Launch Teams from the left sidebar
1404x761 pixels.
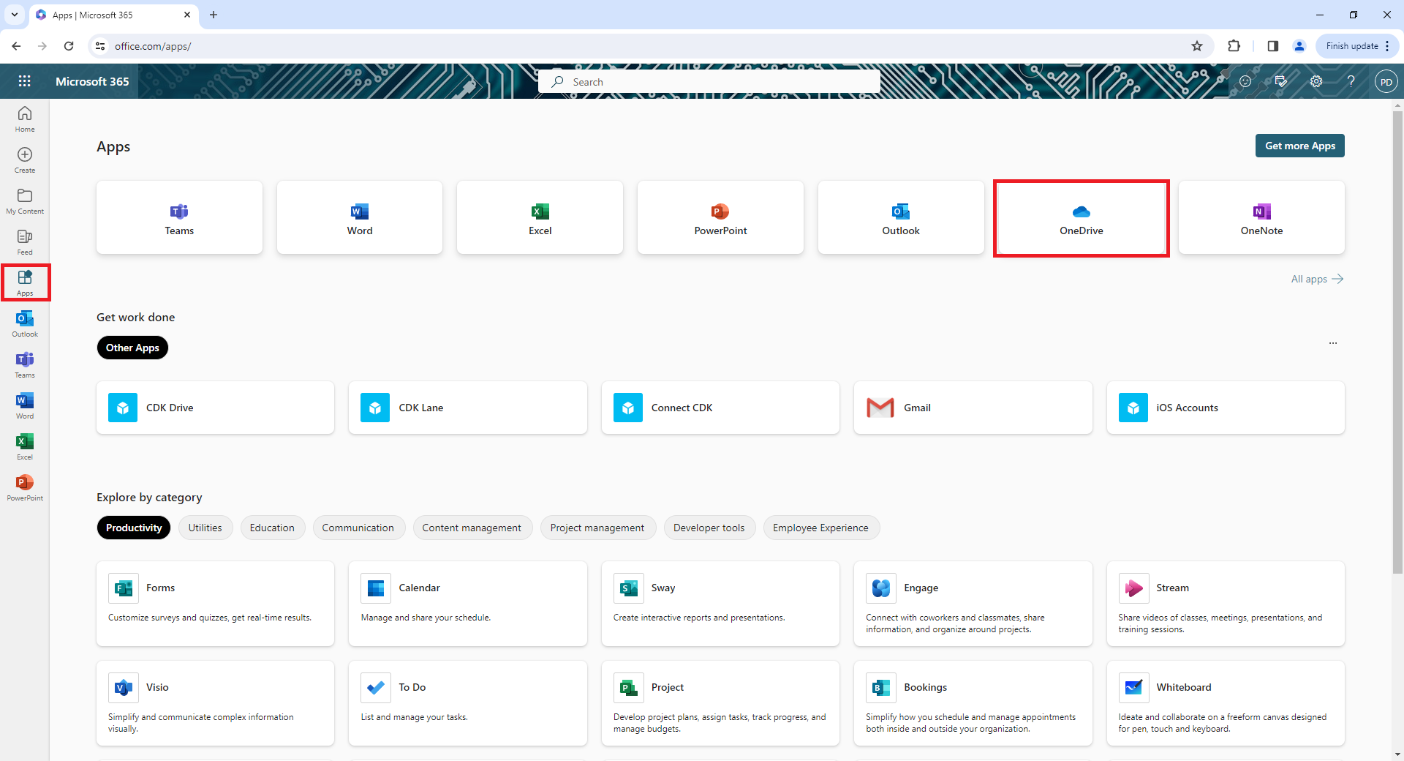pyautogui.click(x=25, y=364)
